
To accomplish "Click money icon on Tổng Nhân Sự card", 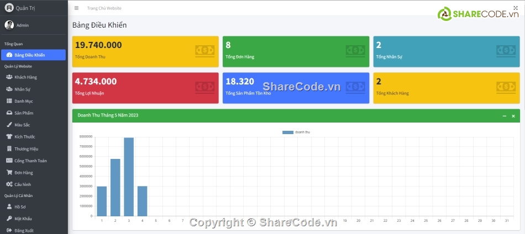I will click(506, 51).
